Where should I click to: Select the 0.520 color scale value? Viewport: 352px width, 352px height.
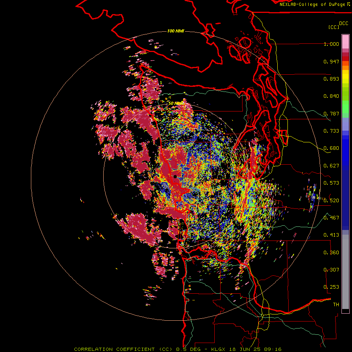coord(331,200)
